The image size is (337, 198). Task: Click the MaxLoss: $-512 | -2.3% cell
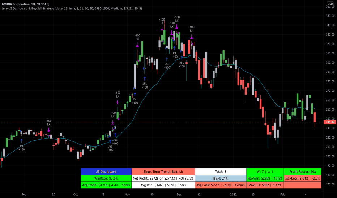coord(303,178)
